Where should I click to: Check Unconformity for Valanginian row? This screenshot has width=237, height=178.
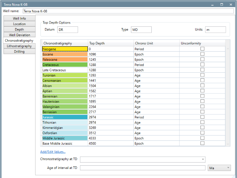pos(202,106)
